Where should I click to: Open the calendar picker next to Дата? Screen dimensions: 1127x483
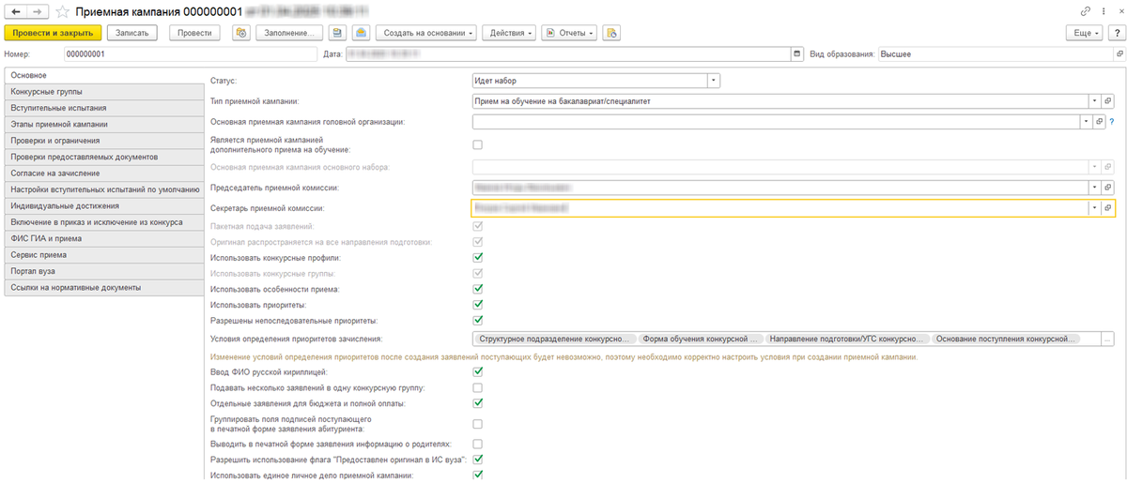797,53
